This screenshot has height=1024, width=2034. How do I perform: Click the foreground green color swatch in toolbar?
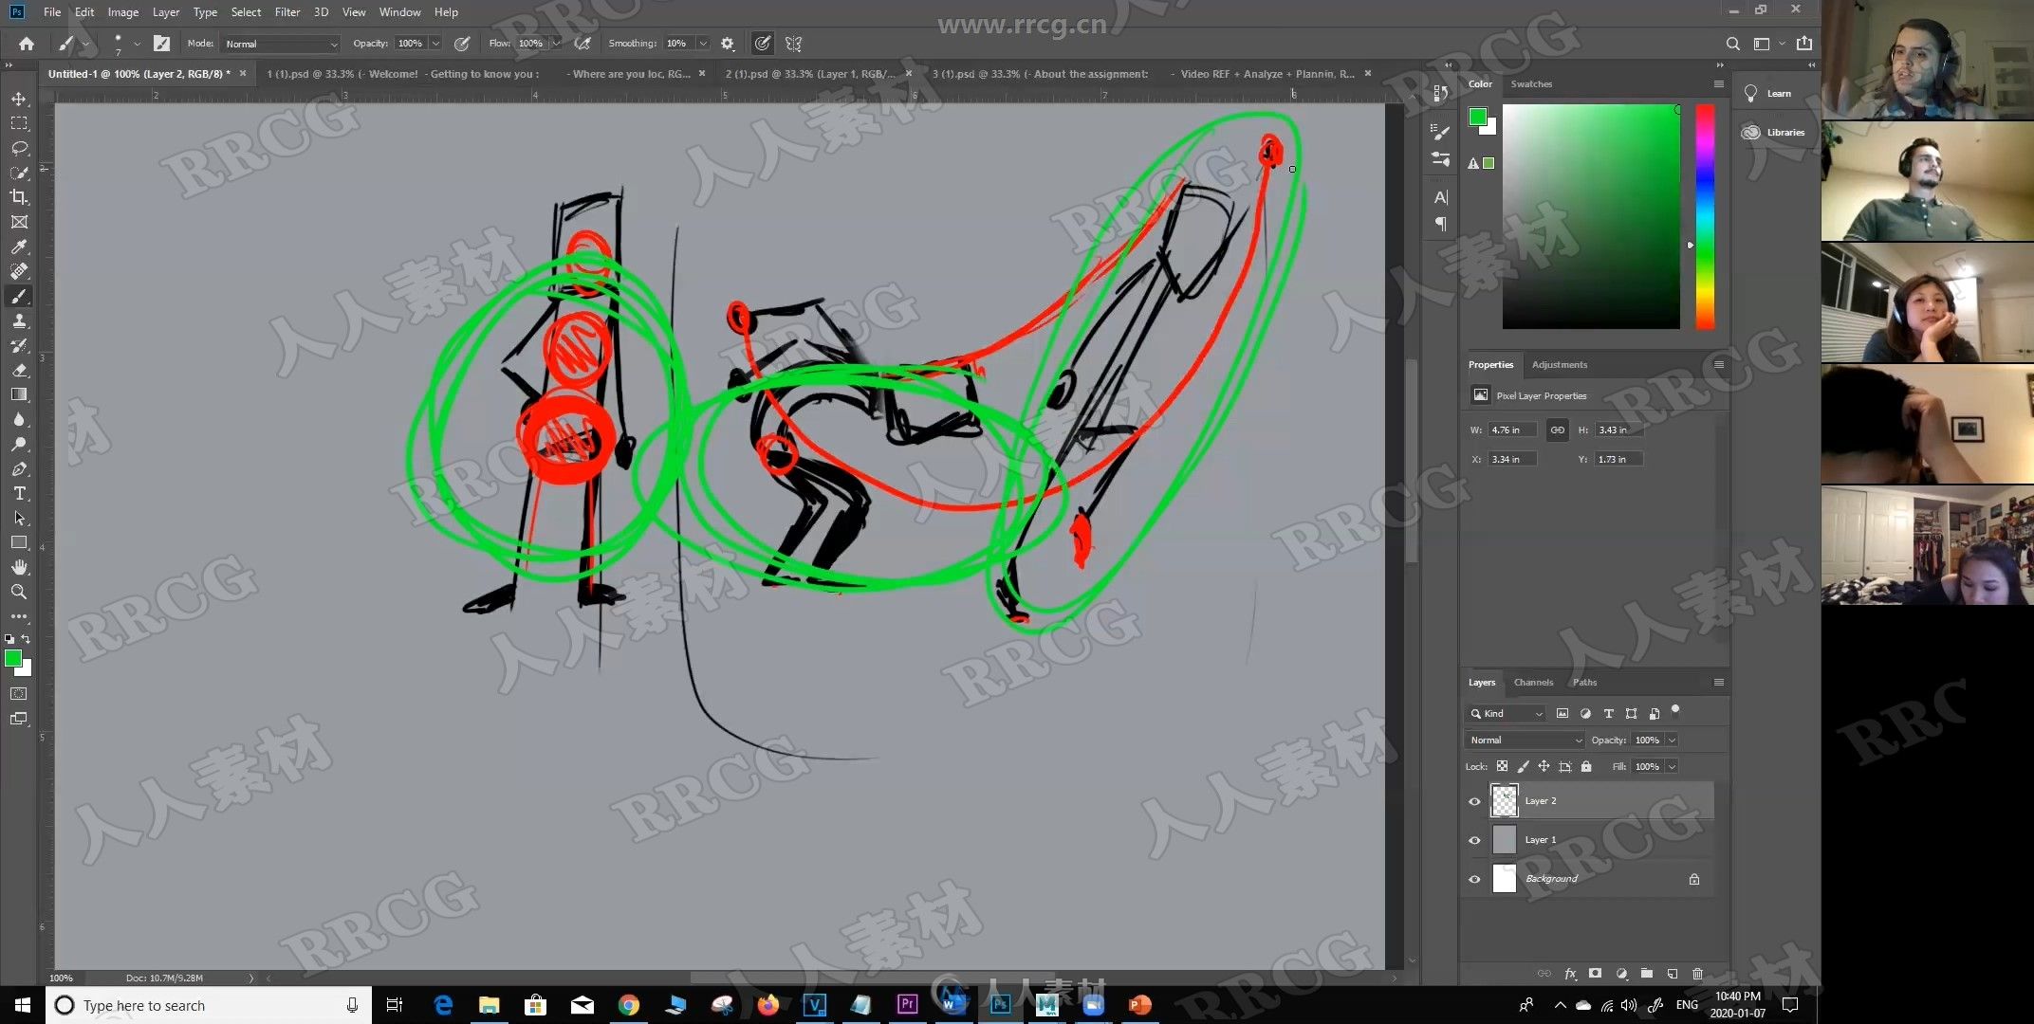pyautogui.click(x=13, y=659)
